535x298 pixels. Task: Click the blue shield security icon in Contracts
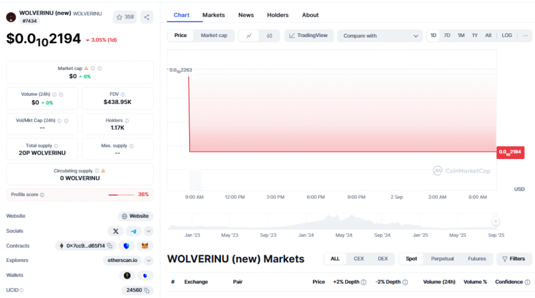click(x=126, y=246)
